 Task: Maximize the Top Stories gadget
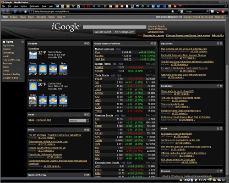221,44
